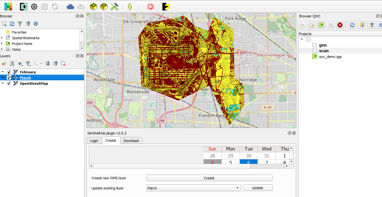Expand the Spatial Bookmarks tree item
The width and height of the screenshot is (382, 197).
tap(2, 38)
